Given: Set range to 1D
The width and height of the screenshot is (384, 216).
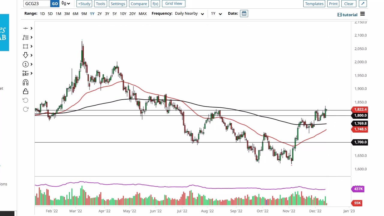Looking at the screenshot, I should [x=42, y=13].
